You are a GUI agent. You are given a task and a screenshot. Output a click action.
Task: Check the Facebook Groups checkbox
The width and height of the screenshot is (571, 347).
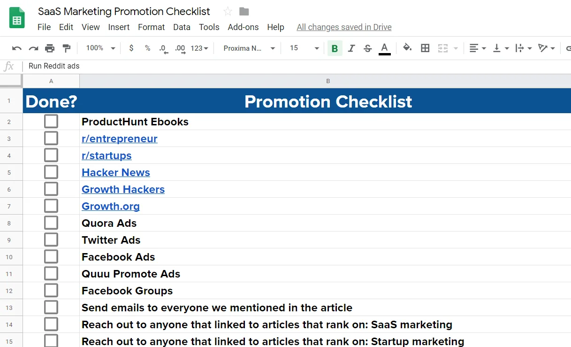pyautogui.click(x=51, y=291)
